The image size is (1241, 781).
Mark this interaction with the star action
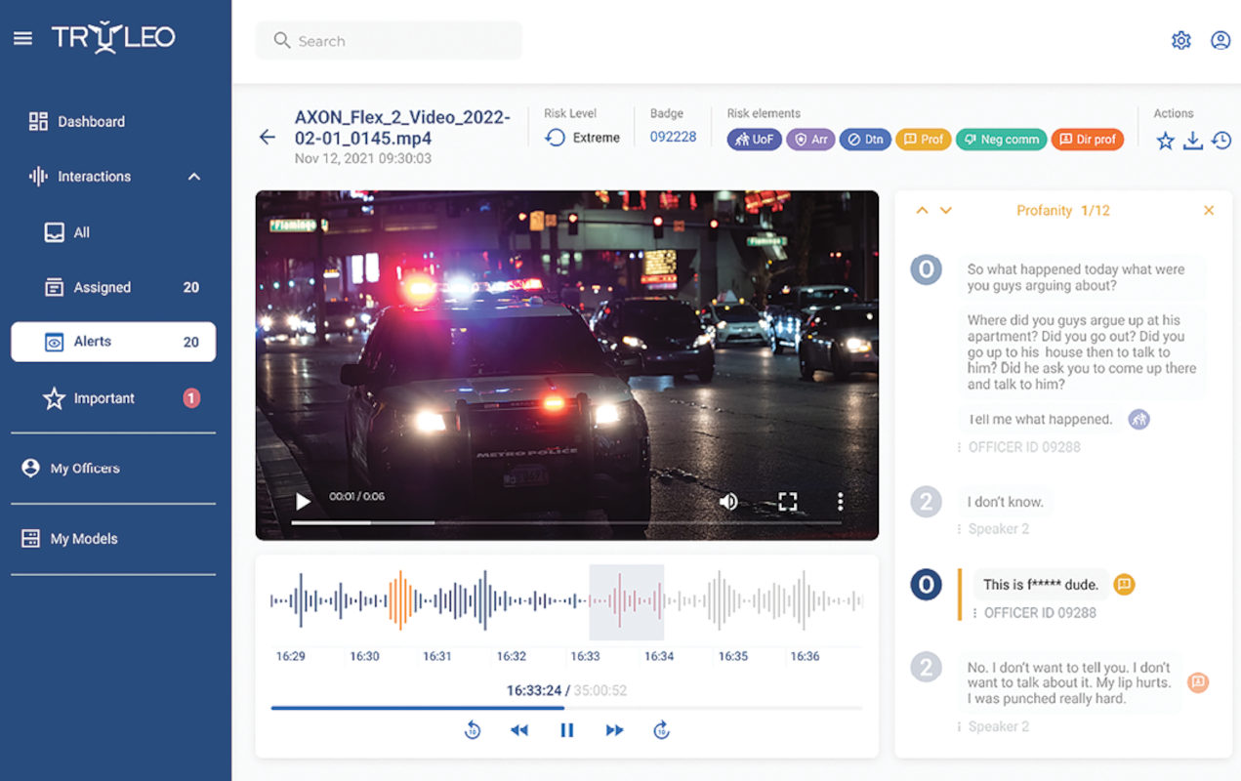click(x=1165, y=140)
